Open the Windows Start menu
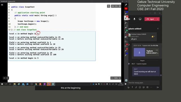The width and height of the screenshot is (181, 102). tap(2, 84)
